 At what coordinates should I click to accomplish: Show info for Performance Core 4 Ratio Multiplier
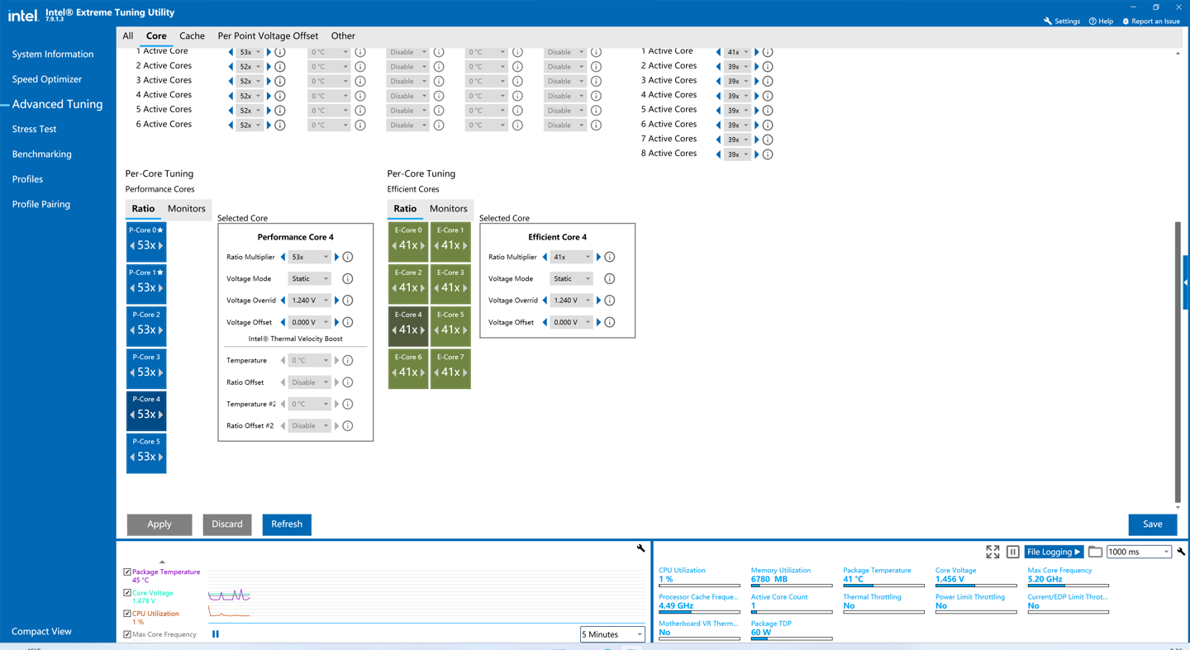coord(348,257)
